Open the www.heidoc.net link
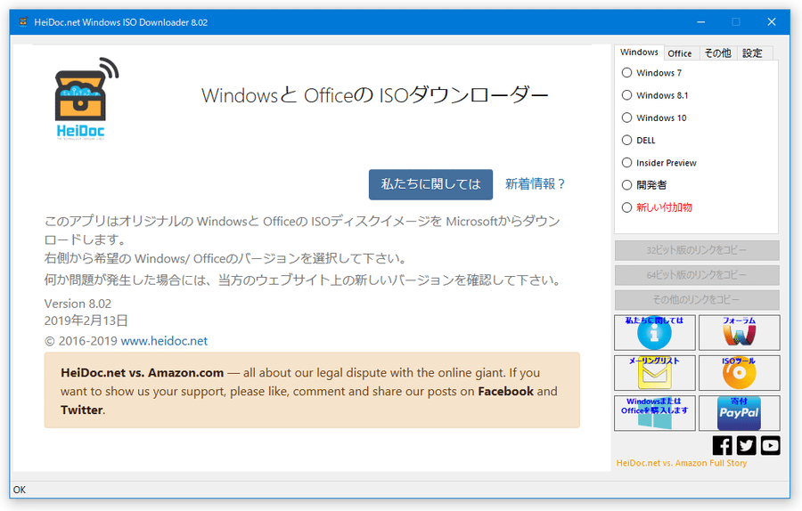Viewport: 802px width, 511px height. pyautogui.click(x=164, y=341)
